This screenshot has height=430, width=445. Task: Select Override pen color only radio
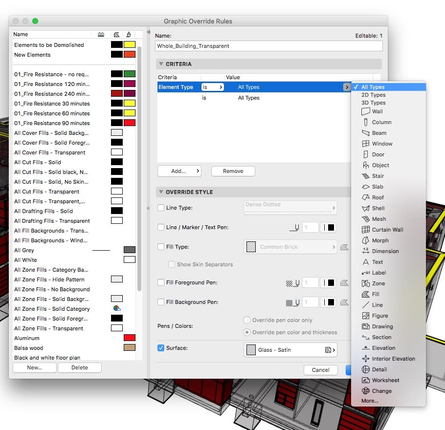click(247, 320)
